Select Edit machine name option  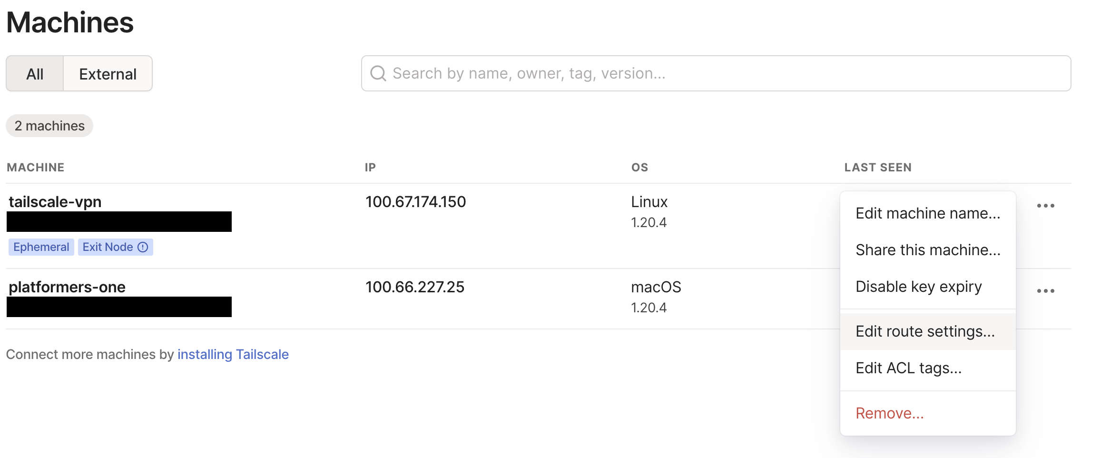click(928, 213)
